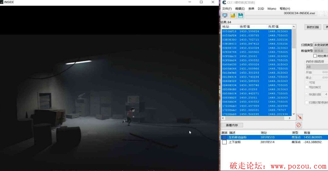Click the 开始 start address field
328x171 pixels.
[x=320, y=72]
